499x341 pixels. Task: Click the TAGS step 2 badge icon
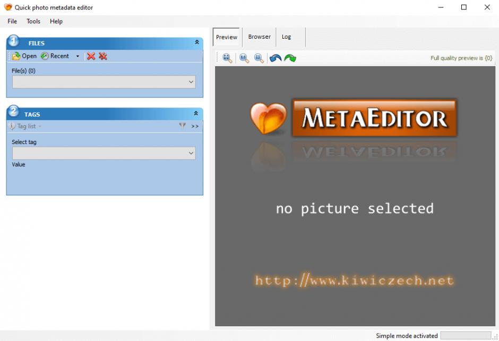point(13,111)
